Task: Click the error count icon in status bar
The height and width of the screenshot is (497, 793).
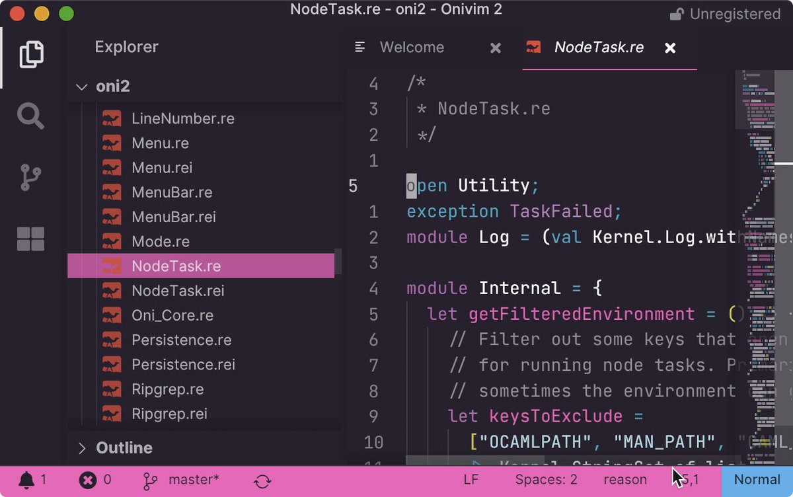Action: point(88,480)
